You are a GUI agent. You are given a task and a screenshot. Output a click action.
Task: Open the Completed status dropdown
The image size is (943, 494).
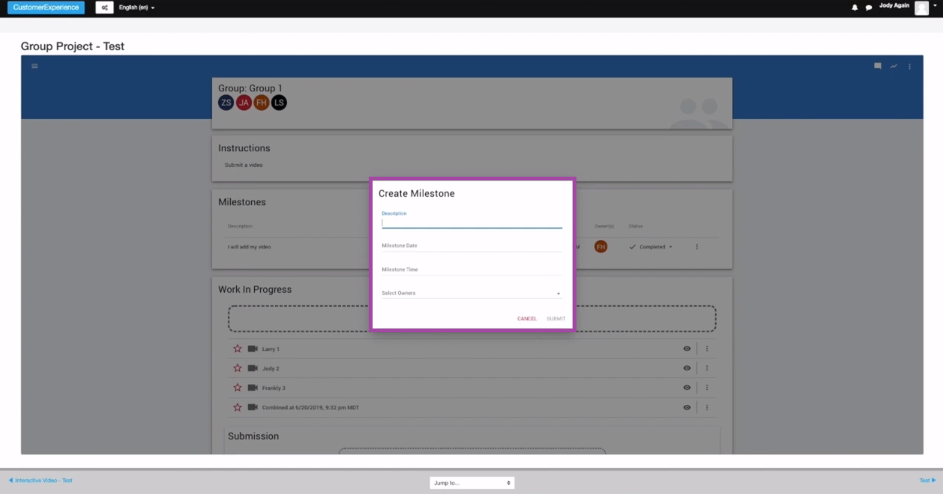coord(651,246)
